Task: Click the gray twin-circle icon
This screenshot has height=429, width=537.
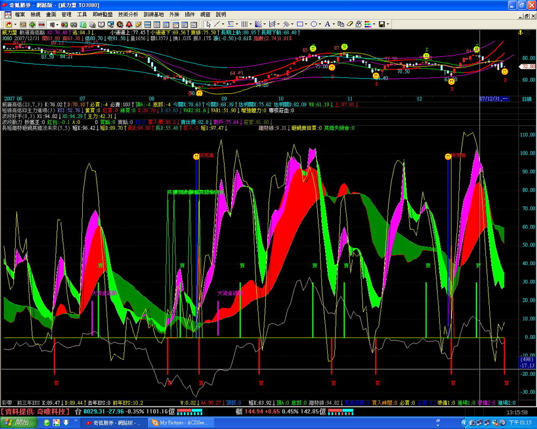Action: pyautogui.click(x=74, y=24)
